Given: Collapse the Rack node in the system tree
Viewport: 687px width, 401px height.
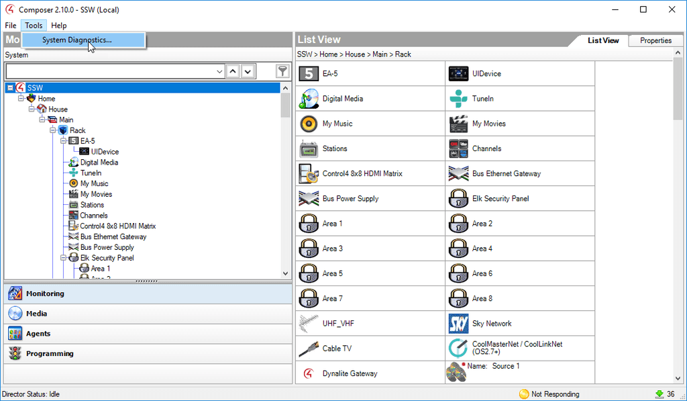Looking at the screenshot, I should (52, 130).
